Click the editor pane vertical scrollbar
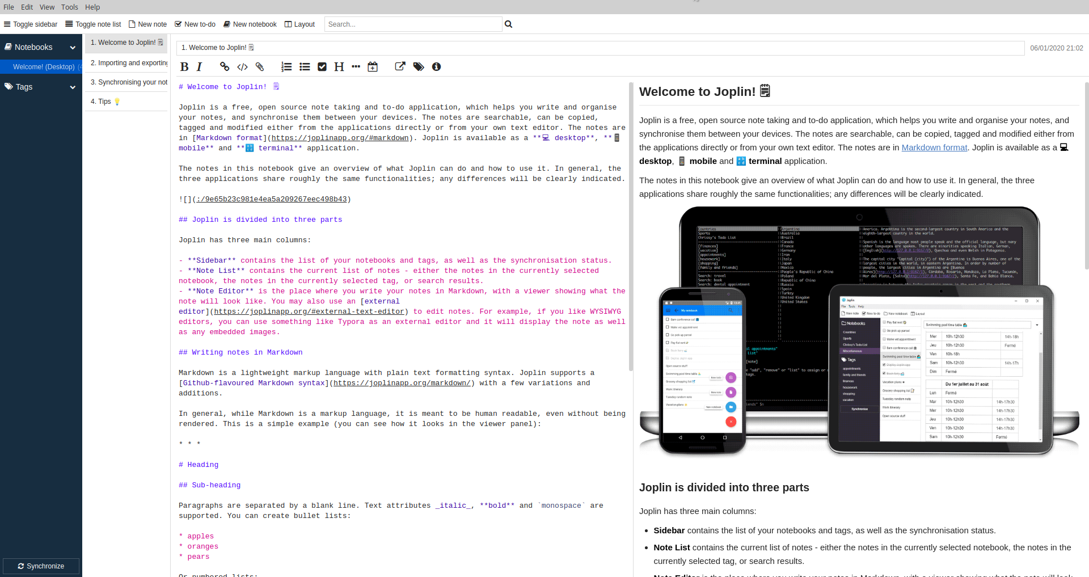This screenshot has height=577, width=1089. click(631, 227)
